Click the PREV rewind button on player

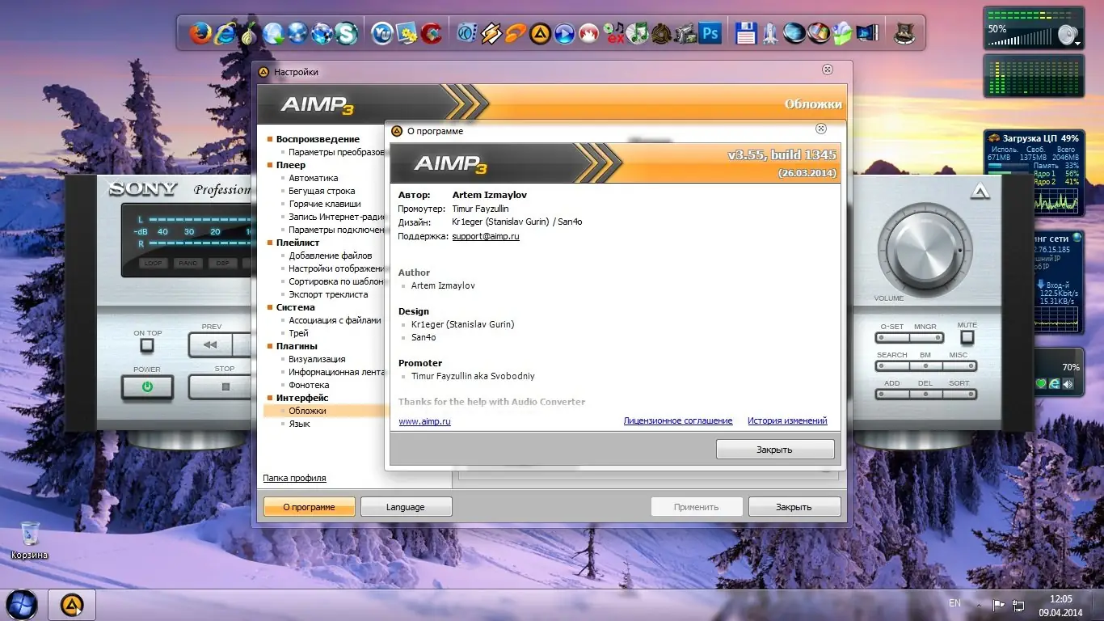click(x=210, y=345)
